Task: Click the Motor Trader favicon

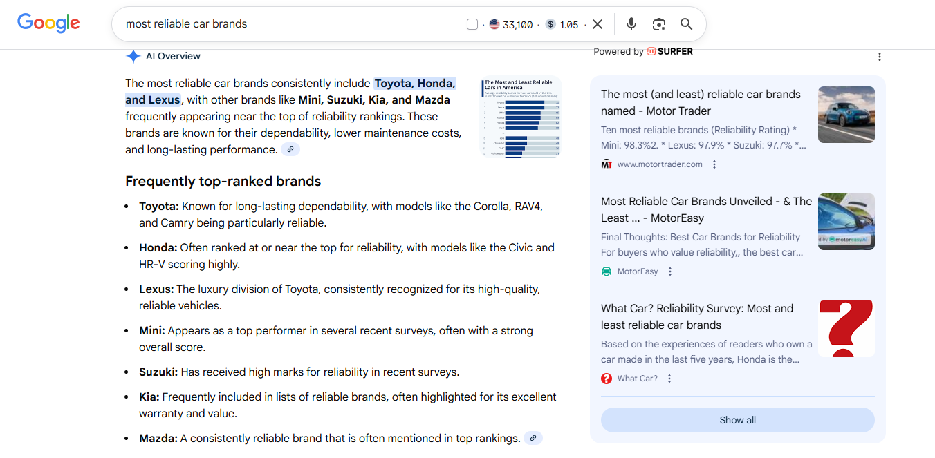Action: (607, 164)
